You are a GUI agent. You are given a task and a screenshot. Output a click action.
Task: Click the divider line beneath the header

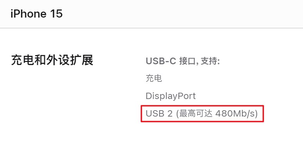coord(151,28)
